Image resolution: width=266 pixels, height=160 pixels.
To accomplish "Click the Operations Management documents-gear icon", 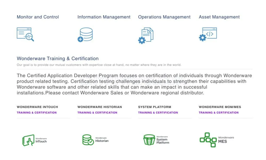I will (146, 36).
